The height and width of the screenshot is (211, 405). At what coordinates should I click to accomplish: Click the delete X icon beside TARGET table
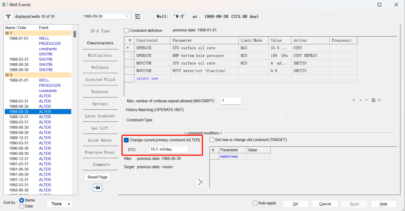[x=201, y=182]
